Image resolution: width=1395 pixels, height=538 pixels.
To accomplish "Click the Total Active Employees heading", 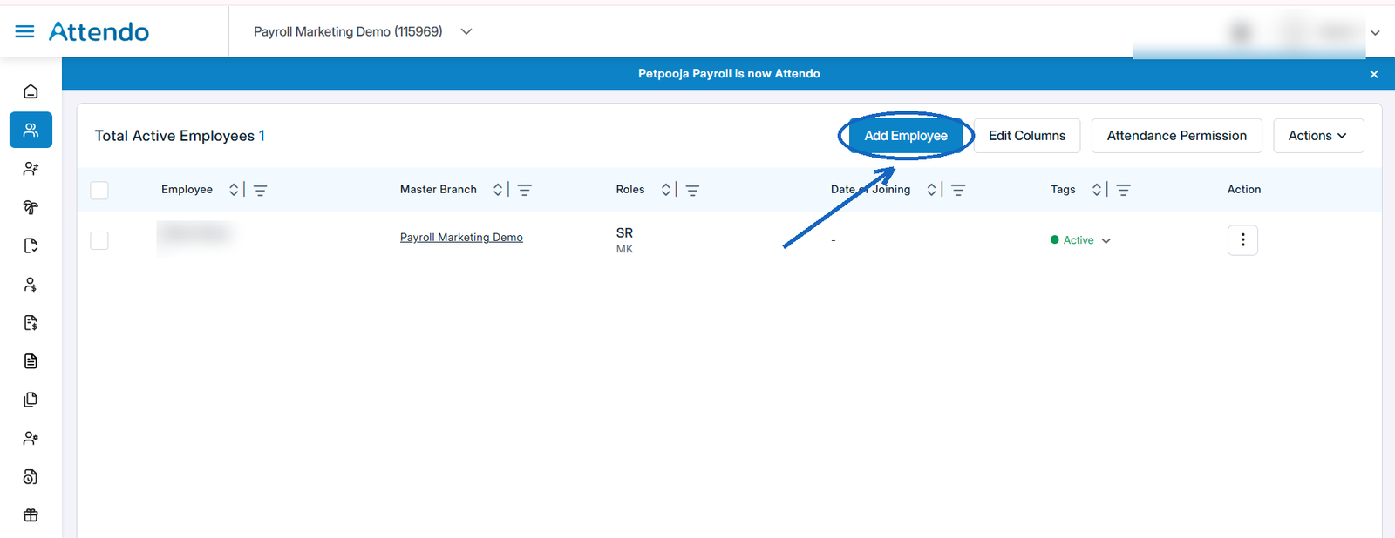I will click(180, 136).
